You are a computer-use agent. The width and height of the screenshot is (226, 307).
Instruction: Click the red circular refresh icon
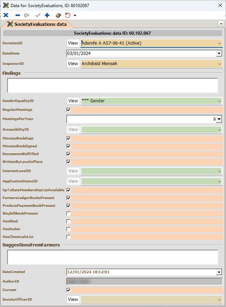[67, 15]
